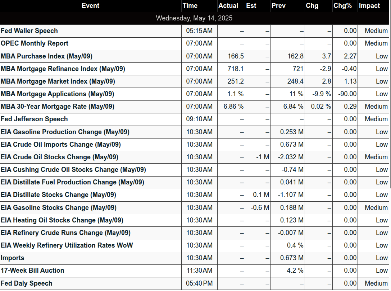This screenshot has width=391, height=291.
Task: Select the 162.8 previous value
Action: 295,56
